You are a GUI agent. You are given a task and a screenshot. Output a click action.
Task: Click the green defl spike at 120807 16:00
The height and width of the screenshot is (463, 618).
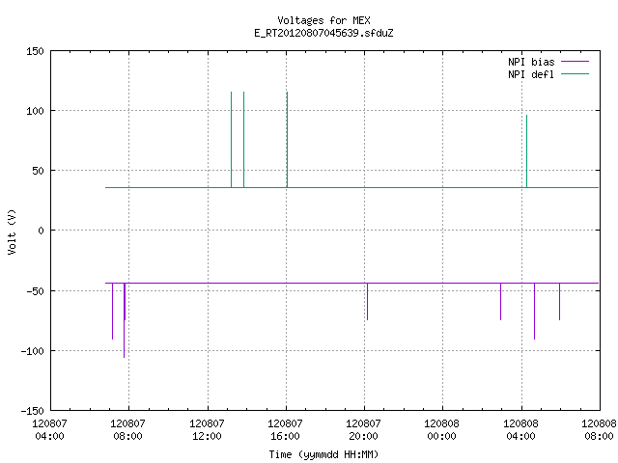point(288,140)
